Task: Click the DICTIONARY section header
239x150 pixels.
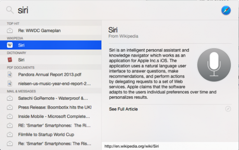Action: 16,53
